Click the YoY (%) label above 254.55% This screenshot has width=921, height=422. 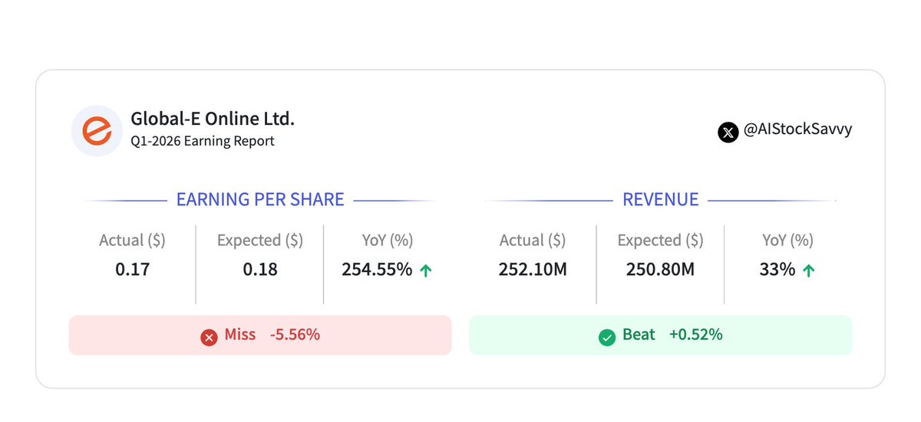(x=388, y=240)
